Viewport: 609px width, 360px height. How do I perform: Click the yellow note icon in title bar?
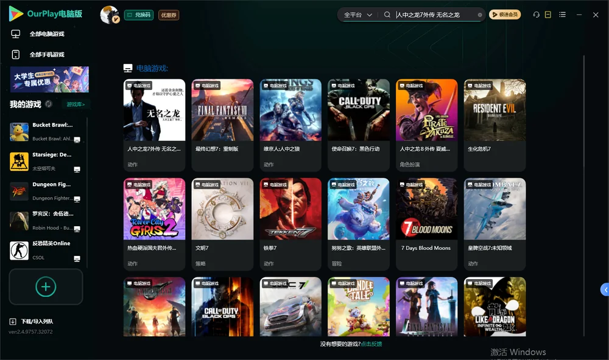[x=548, y=15]
